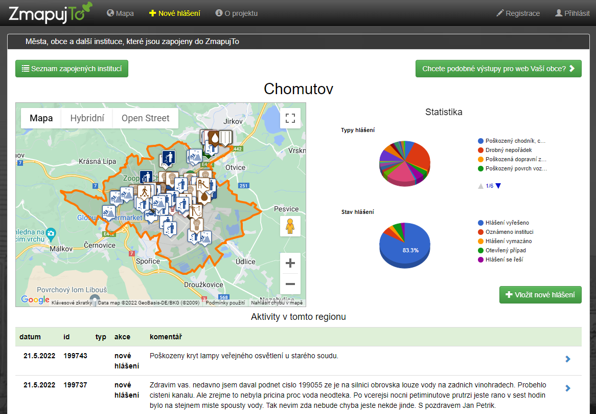
Task: Click the dark blue trash bin marker
Action: coord(146,177)
